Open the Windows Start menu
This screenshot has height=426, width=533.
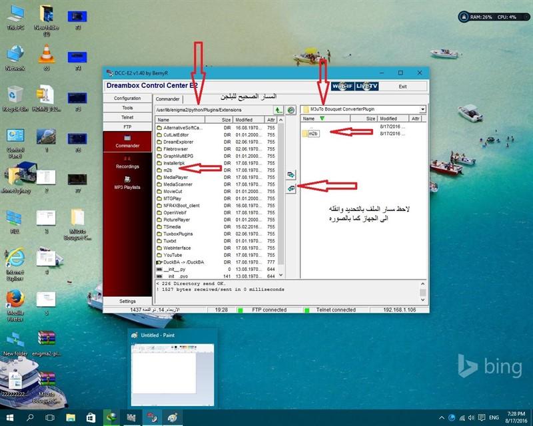(x=10, y=417)
